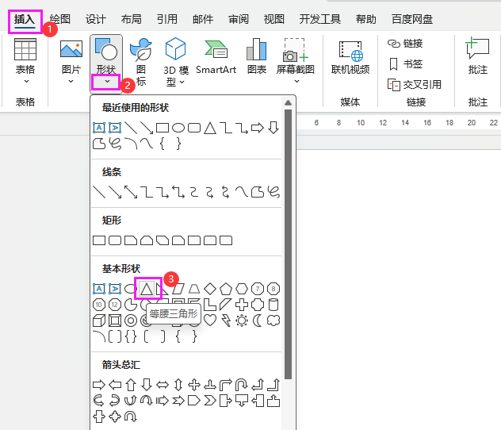The width and height of the screenshot is (501, 430).
Task: Select the cloud shape
Action: (x=273, y=321)
